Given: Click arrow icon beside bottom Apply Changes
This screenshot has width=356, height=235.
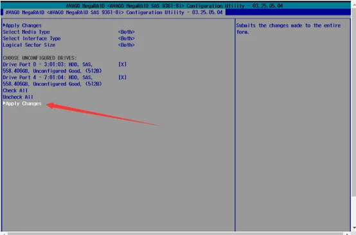Looking at the screenshot, I should [x=4, y=103].
